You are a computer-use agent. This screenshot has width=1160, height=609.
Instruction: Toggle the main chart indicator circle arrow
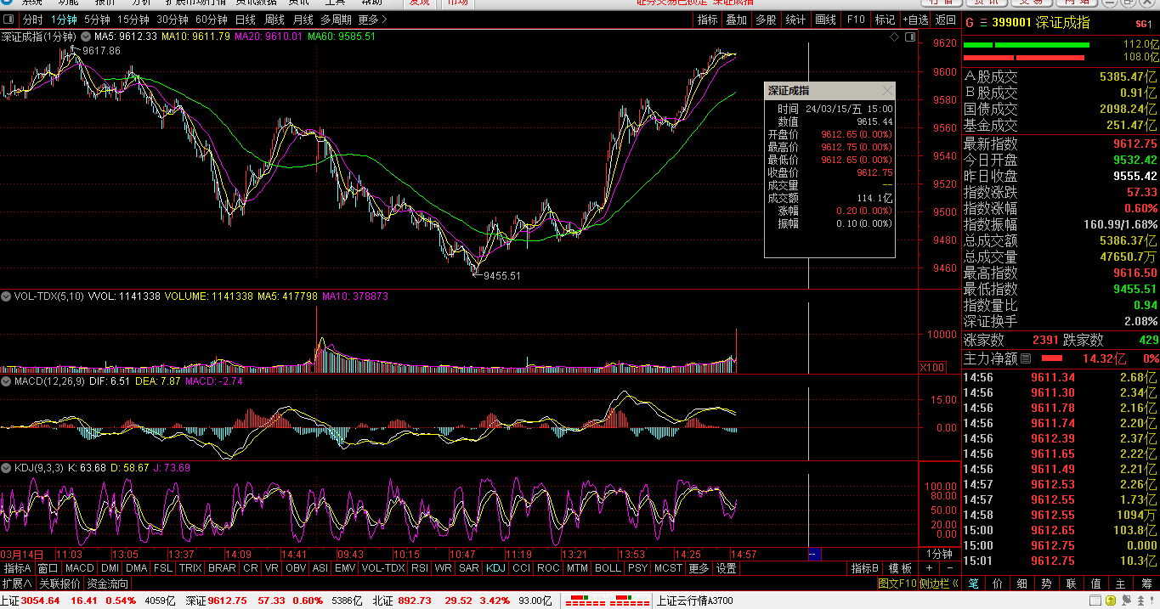[x=85, y=37]
